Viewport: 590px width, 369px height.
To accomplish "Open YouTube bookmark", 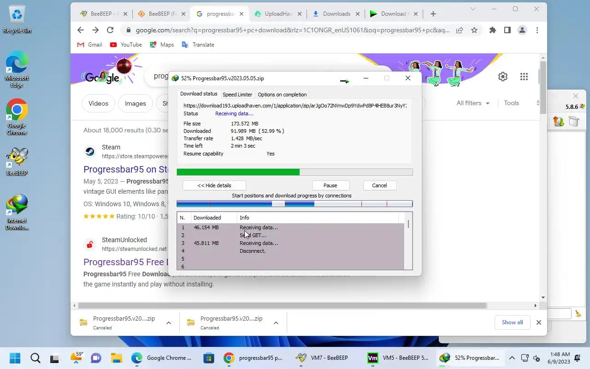I will click(x=126, y=45).
